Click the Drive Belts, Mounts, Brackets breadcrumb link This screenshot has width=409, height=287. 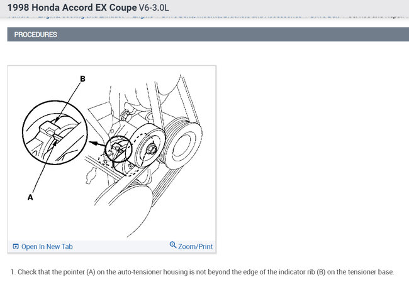pos(232,16)
